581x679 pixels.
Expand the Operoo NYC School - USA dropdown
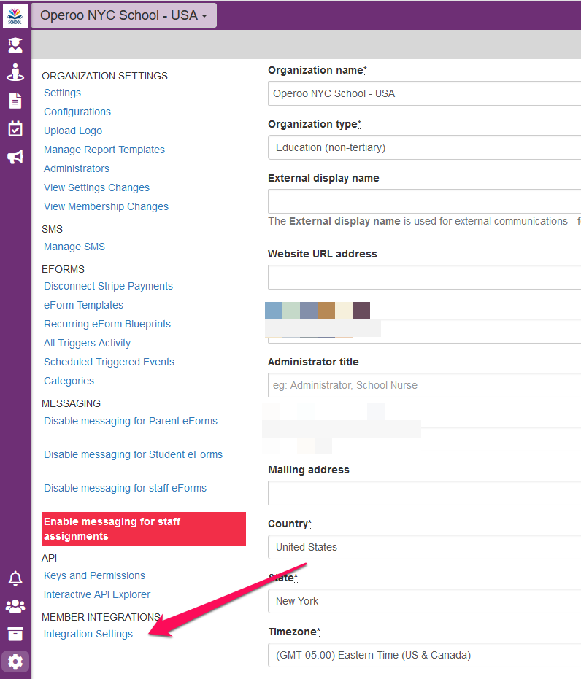pos(124,15)
